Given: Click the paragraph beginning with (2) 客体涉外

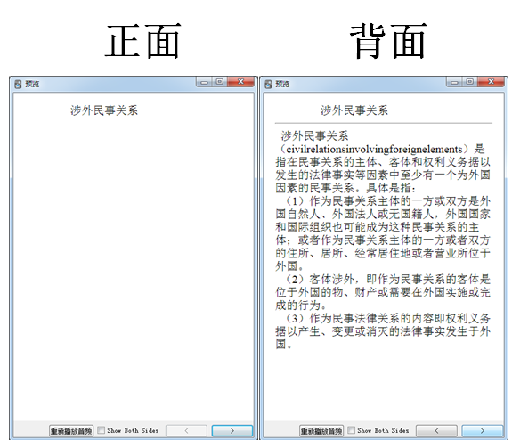Looking at the screenshot, I should 383,292.
